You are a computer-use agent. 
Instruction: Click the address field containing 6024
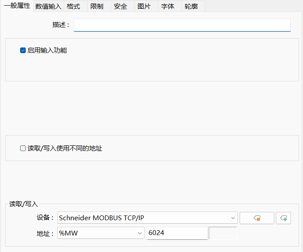(x=177, y=233)
